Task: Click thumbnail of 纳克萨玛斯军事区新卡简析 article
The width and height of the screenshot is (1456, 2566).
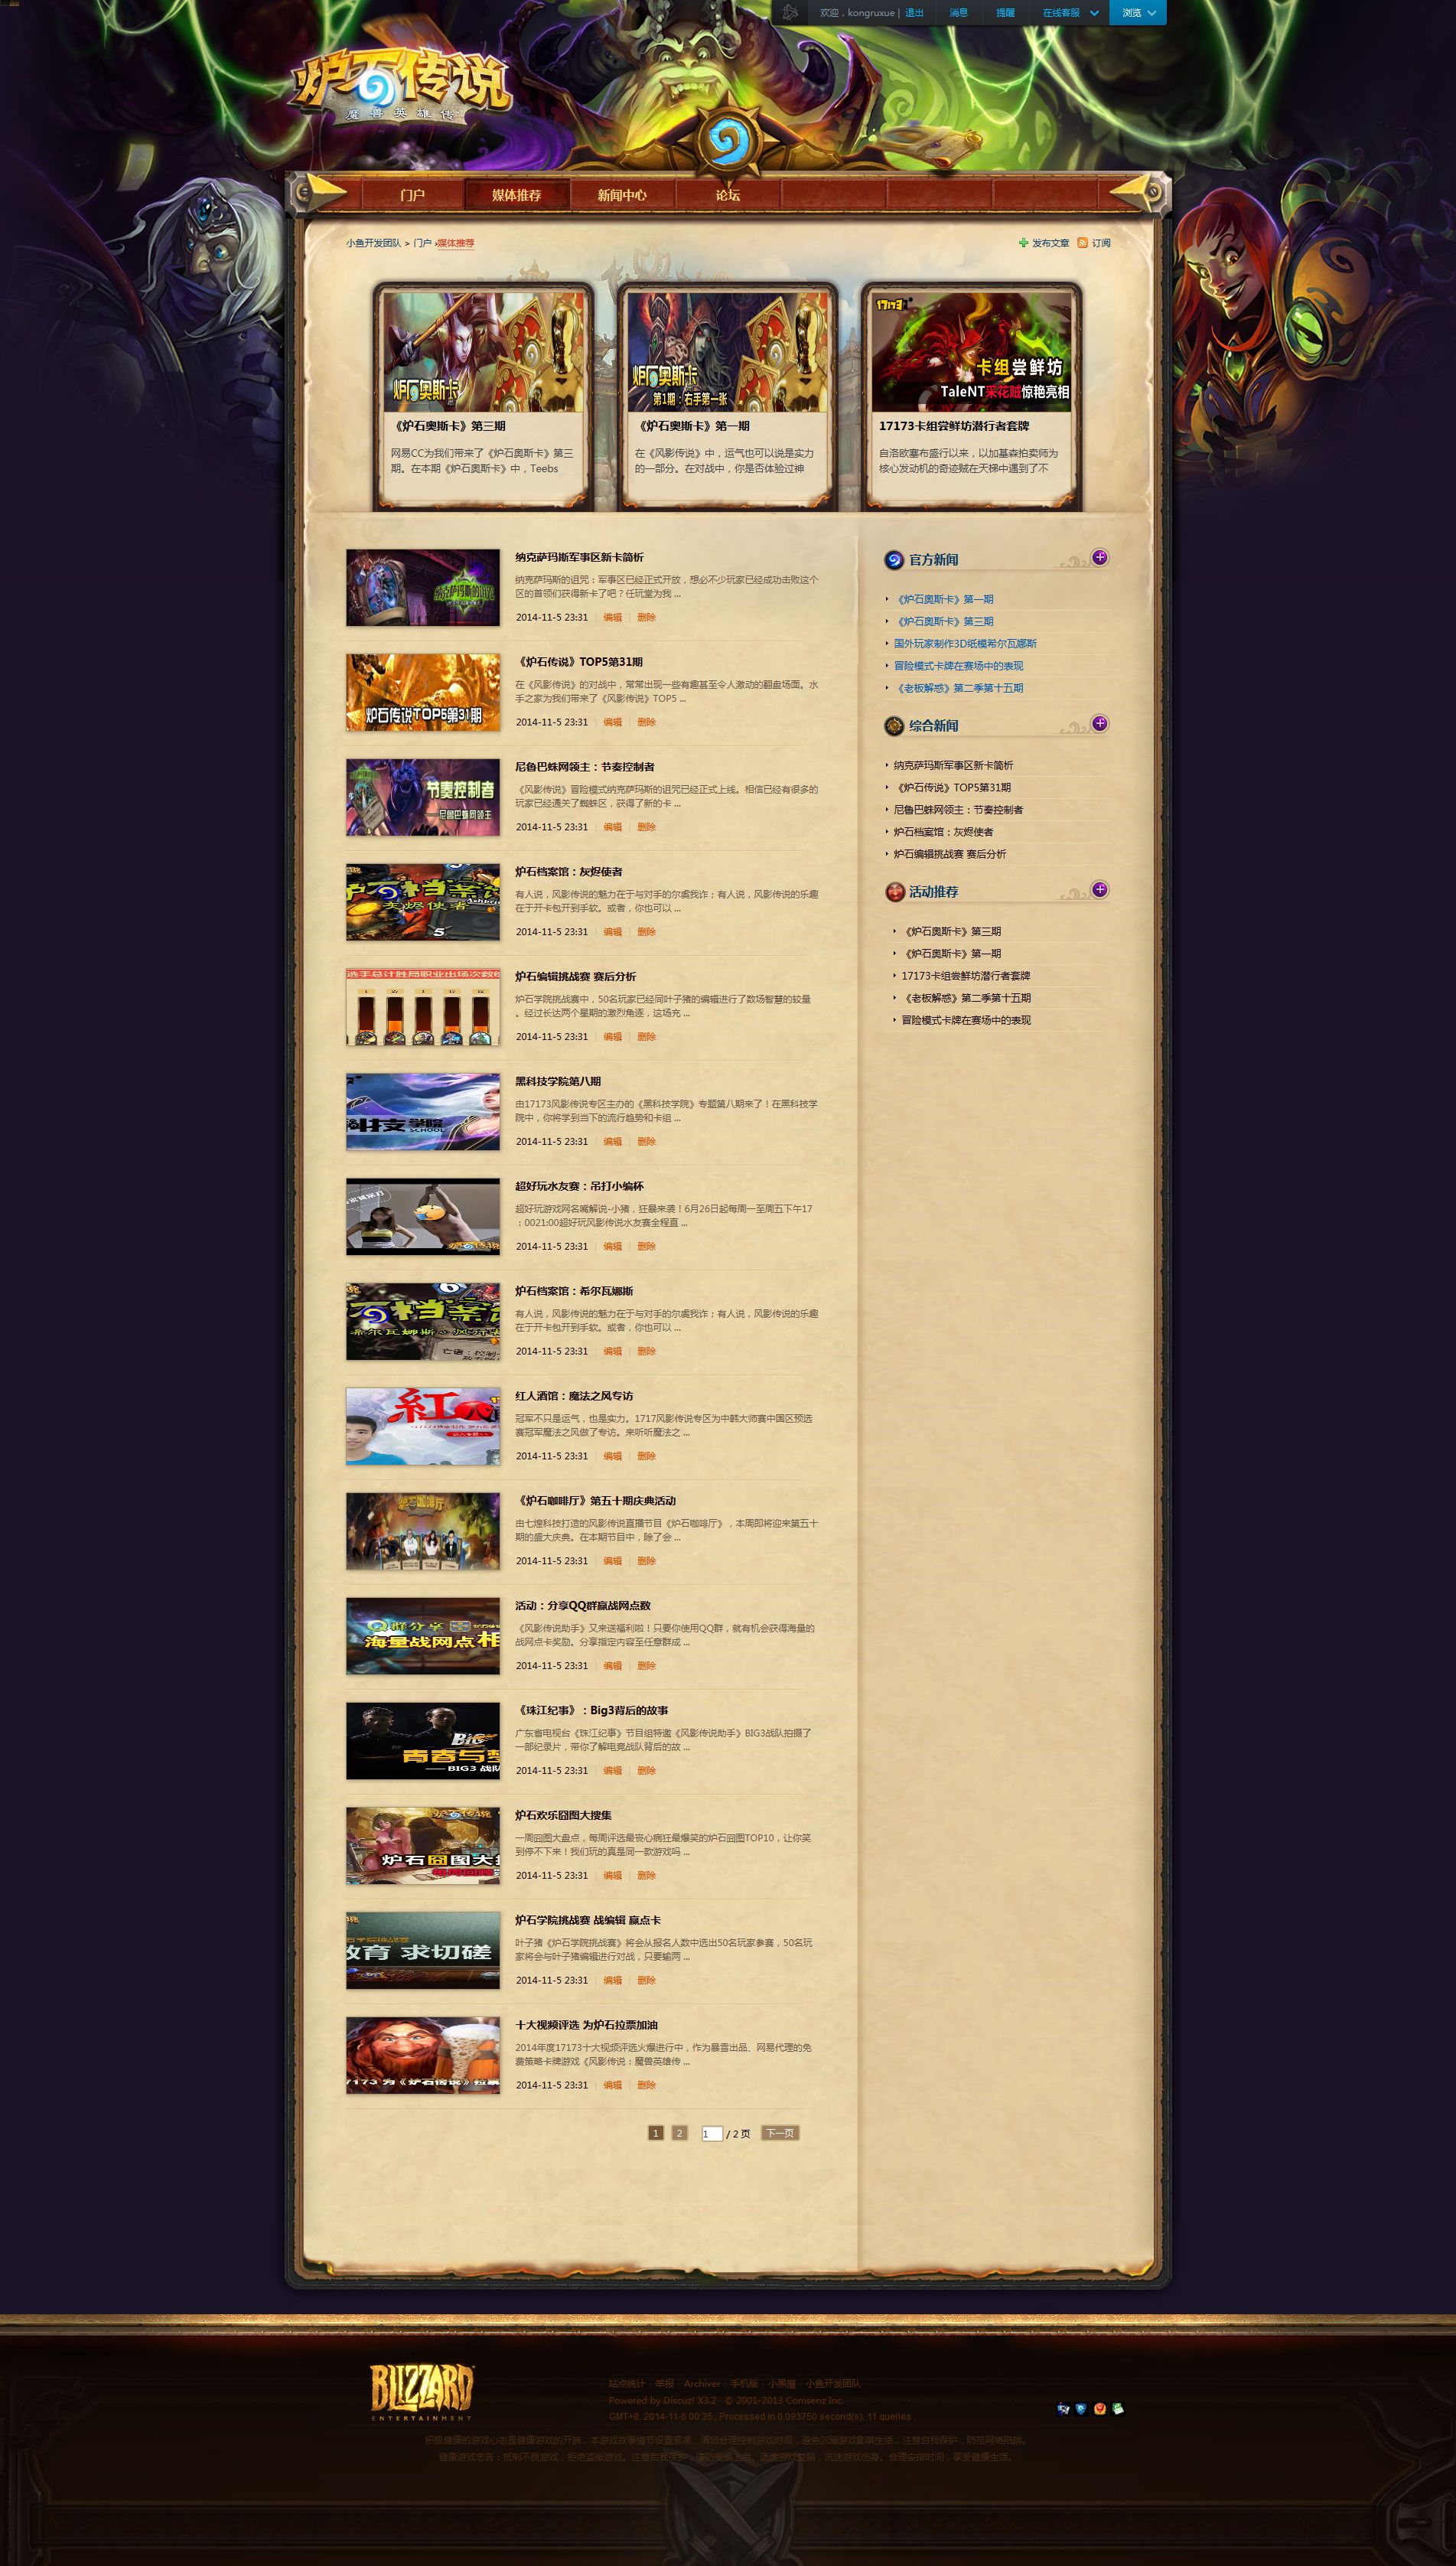Action: [423, 587]
